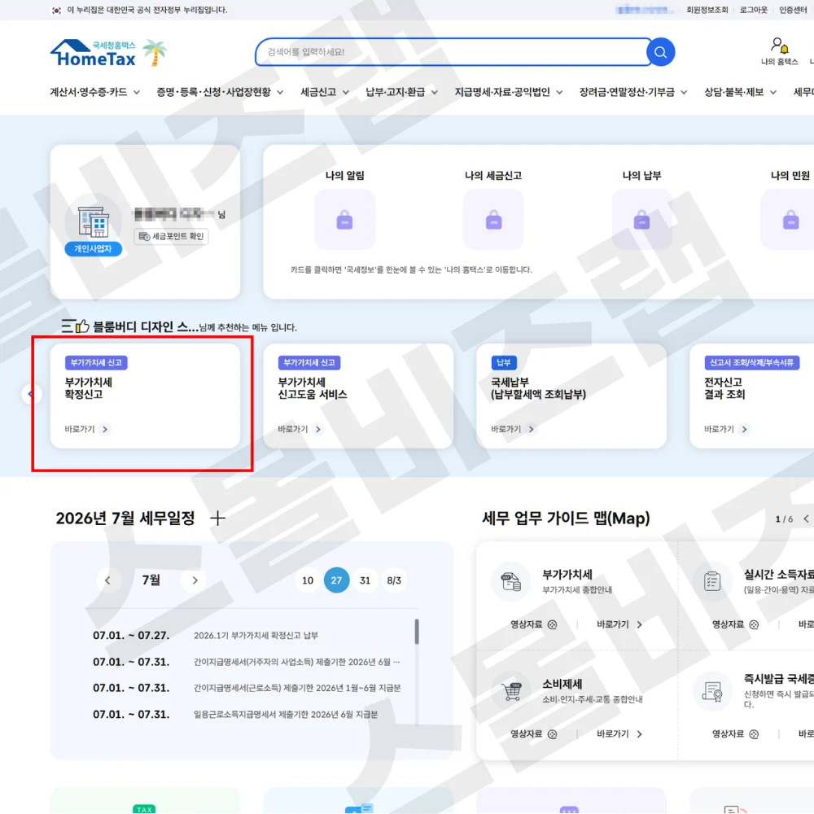Expand 상담·불복·제보 menu
This screenshot has height=814, width=814.
tap(740, 93)
